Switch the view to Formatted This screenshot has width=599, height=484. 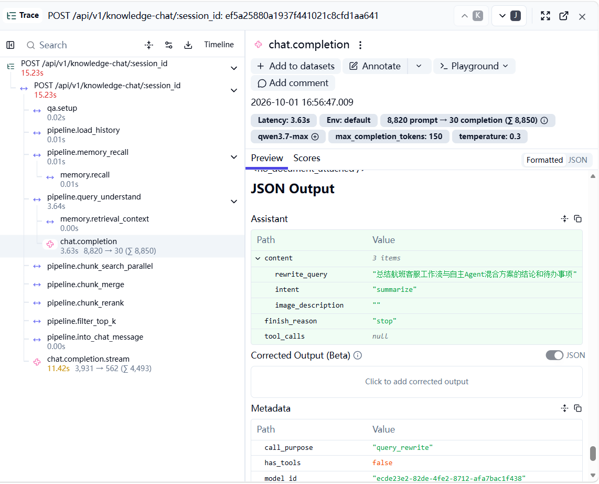pos(544,160)
